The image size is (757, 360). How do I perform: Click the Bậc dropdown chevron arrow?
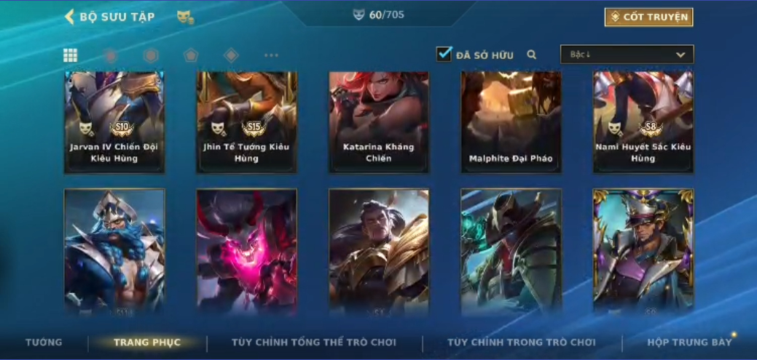click(680, 55)
